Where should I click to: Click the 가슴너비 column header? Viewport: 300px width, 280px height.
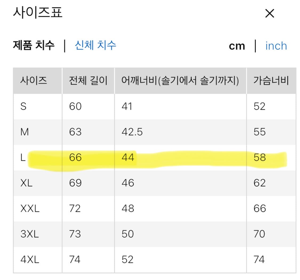pos(270,81)
